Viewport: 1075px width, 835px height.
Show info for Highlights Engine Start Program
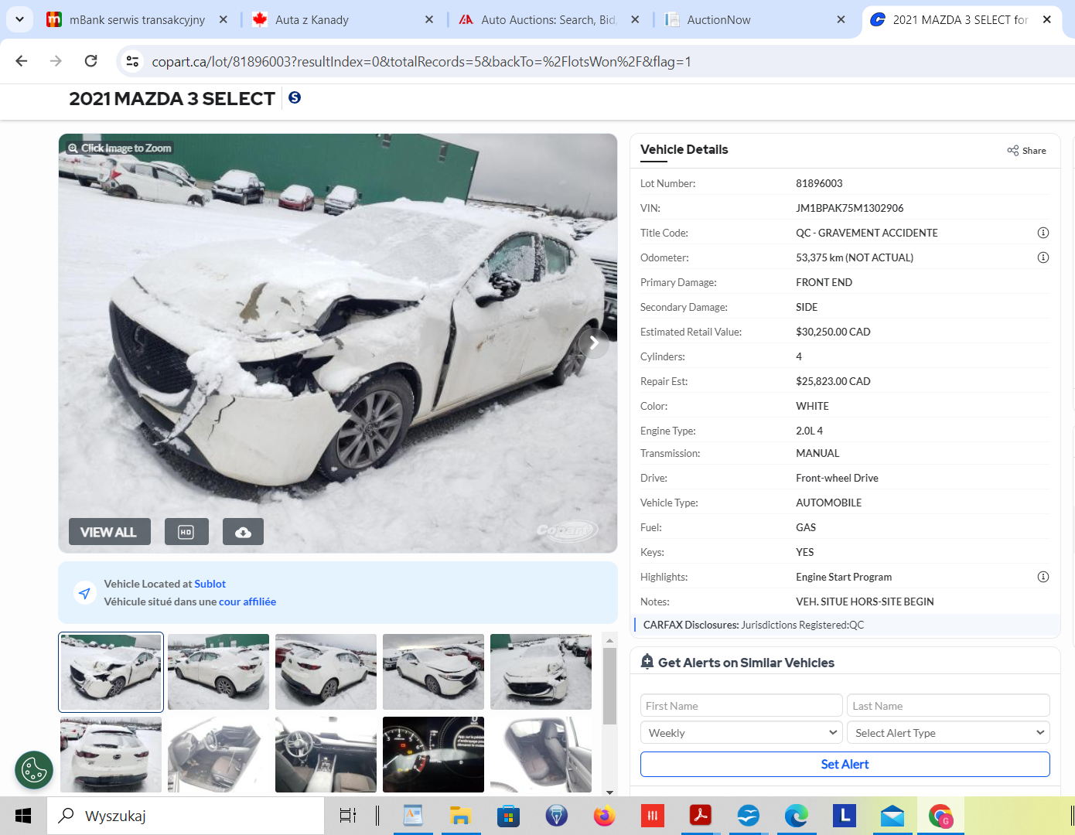(x=1043, y=577)
